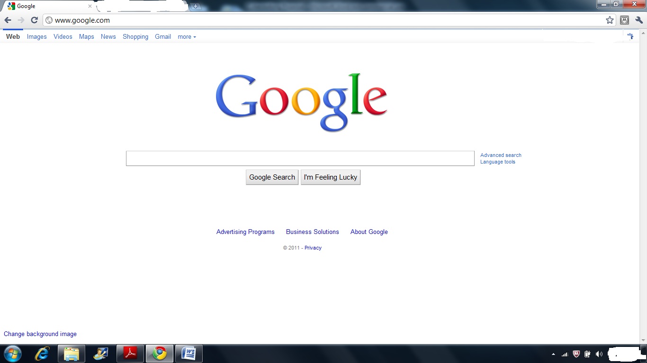Open Shopping in Google bar

[x=135, y=36]
